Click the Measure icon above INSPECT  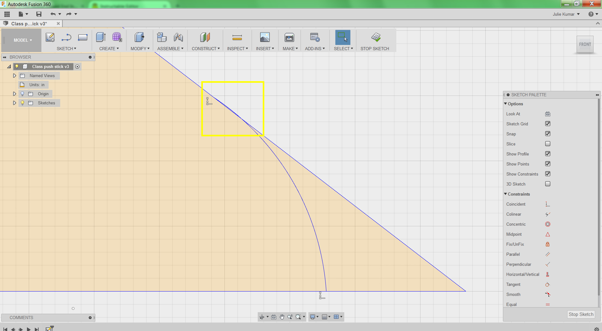click(237, 38)
